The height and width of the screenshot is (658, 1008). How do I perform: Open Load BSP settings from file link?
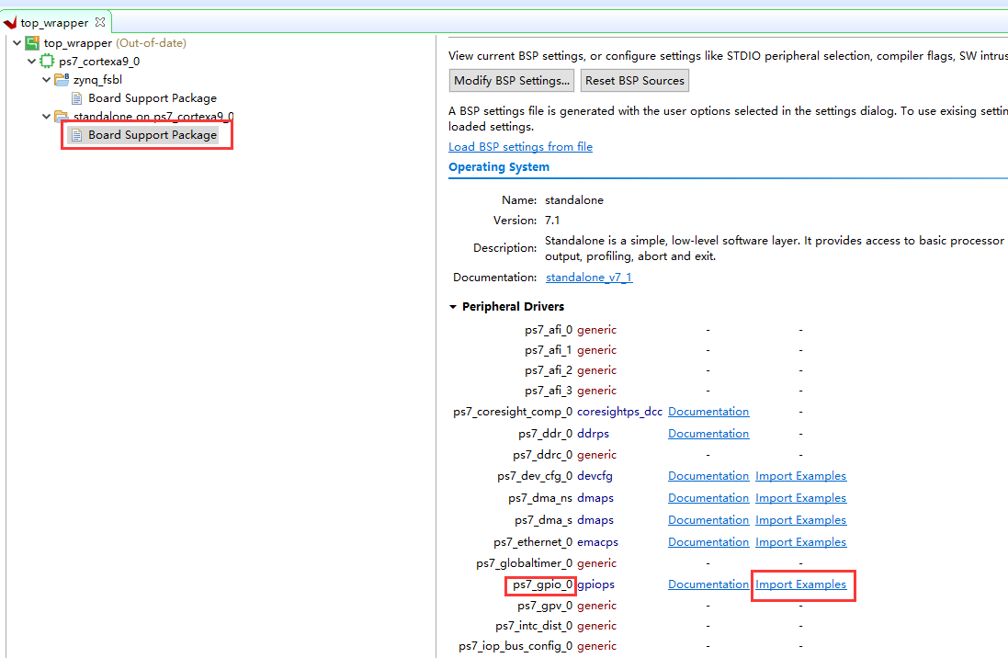[521, 147]
